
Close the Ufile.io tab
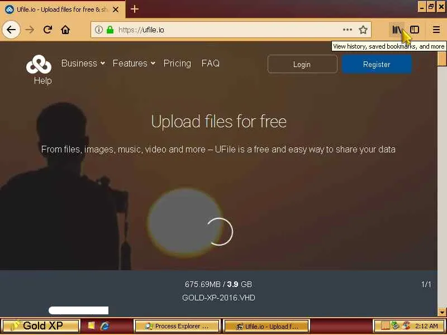pyautogui.click(x=116, y=9)
